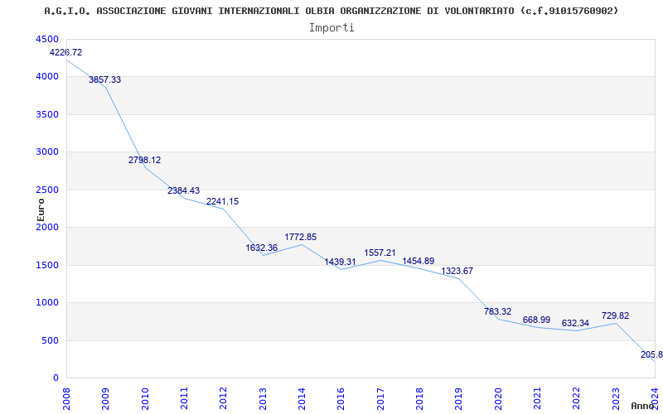663x414 pixels.
Task: Select the 2017 x-axis year label
Action: tap(380, 399)
